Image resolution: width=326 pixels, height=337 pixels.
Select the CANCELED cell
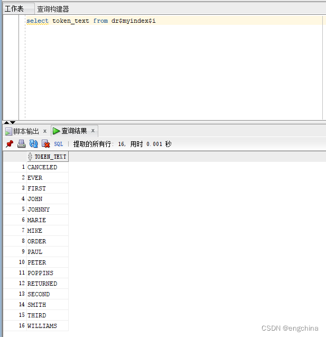click(x=48, y=167)
